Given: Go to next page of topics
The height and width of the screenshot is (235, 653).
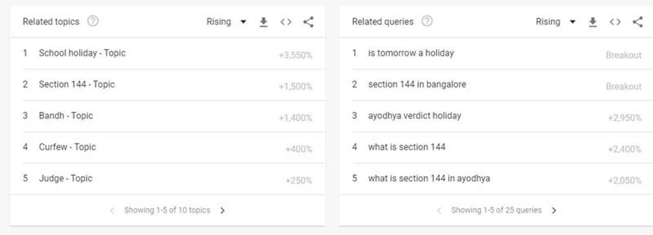Looking at the screenshot, I should [222, 211].
